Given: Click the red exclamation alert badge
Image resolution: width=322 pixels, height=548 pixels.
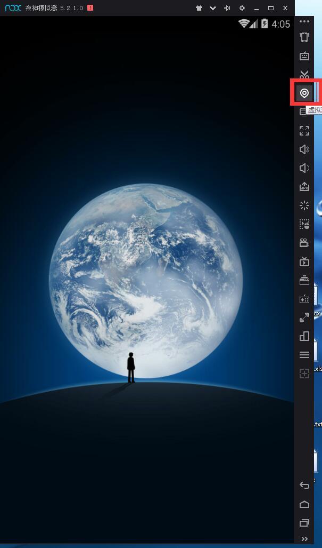Looking at the screenshot, I should [x=90, y=7].
